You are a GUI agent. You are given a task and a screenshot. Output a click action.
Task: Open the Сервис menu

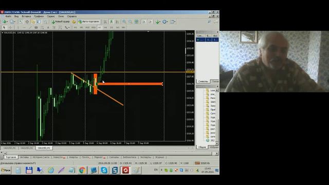(x=51, y=16)
